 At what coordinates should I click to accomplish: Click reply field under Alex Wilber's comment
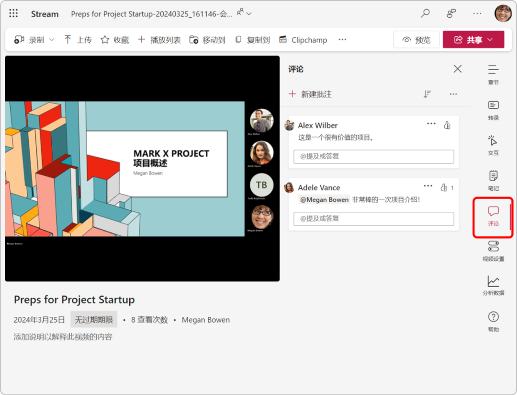pyautogui.click(x=373, y=156)
